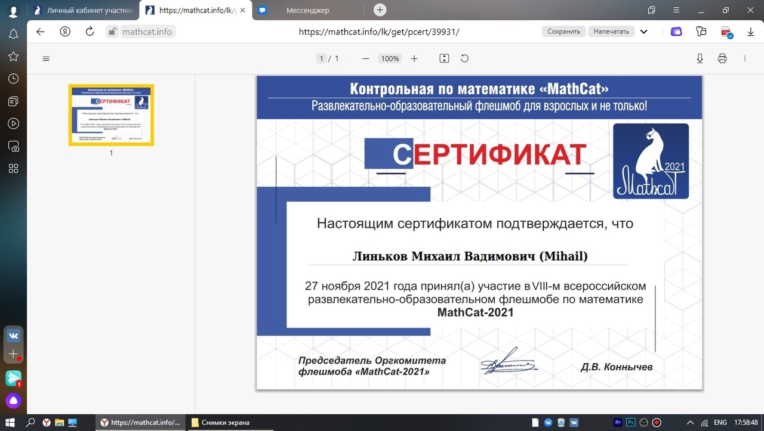Zoom out the PDF with minus

[365, 58]
